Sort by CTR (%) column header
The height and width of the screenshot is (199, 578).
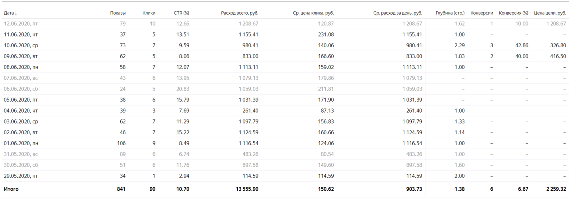pos(181,13)
